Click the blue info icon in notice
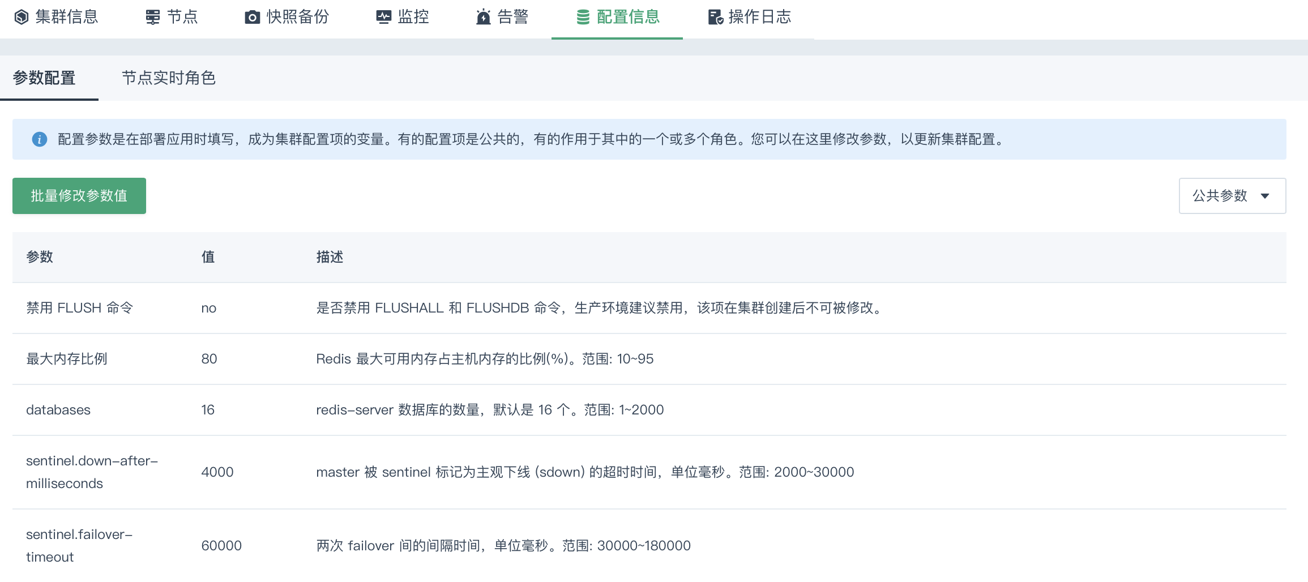This screenshot has width=1308, height=582. coord(40,139)
